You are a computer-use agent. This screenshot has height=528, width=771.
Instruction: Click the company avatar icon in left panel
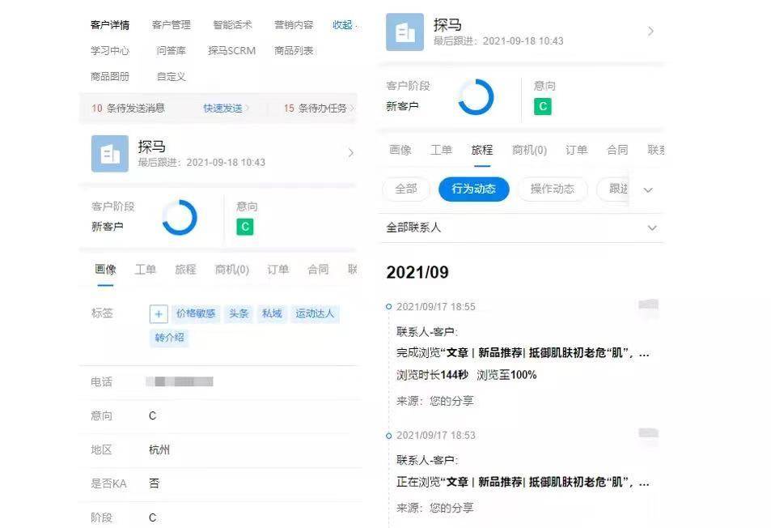tap(110, 153)
